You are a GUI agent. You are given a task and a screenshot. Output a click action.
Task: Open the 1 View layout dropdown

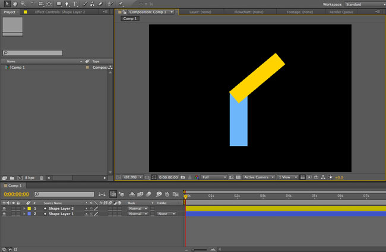tap(288, 177)
